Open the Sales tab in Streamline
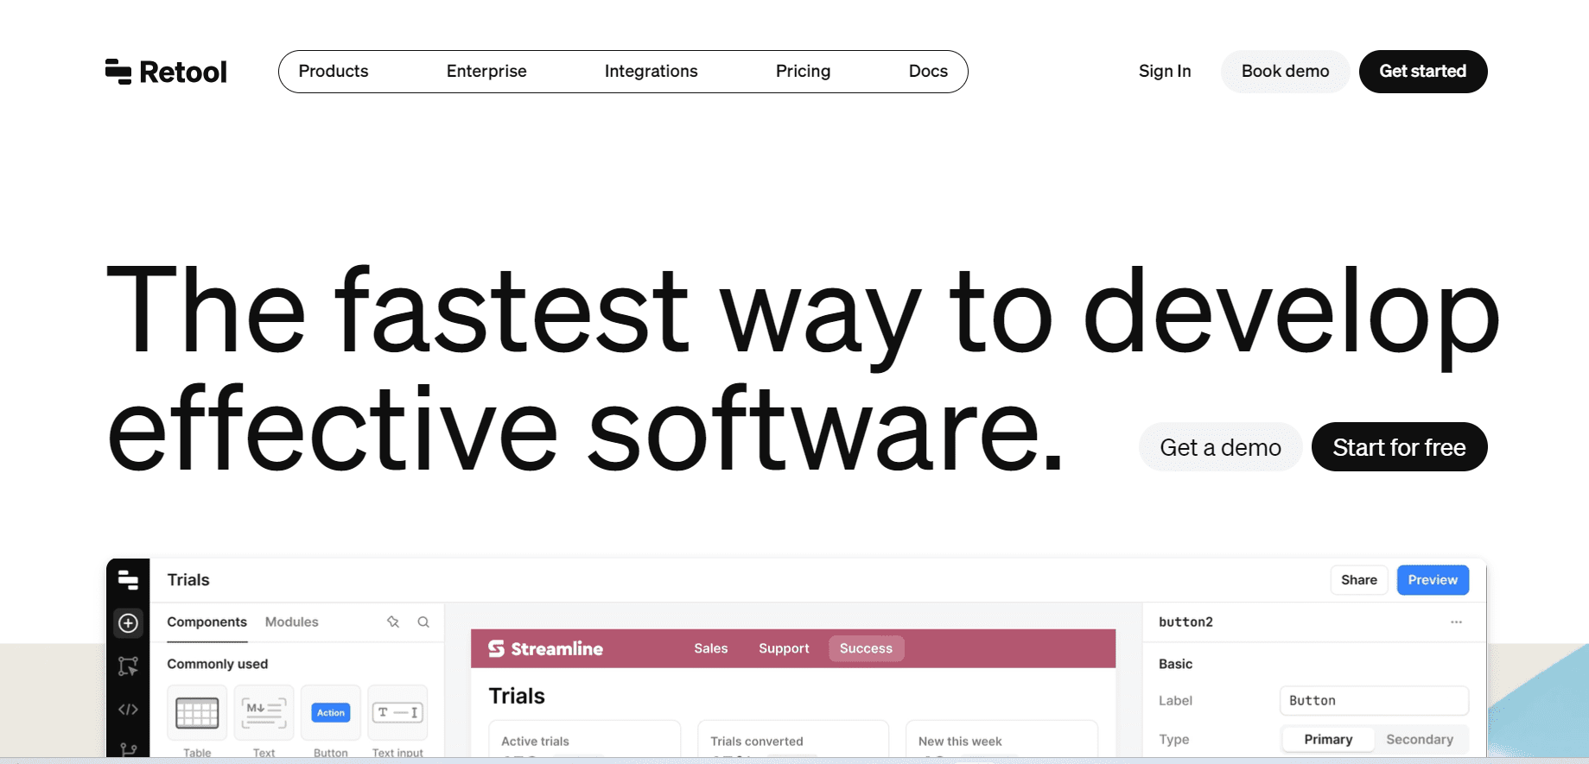The image size is (1589, 764). pyautogui.click(x=710, y=648)
